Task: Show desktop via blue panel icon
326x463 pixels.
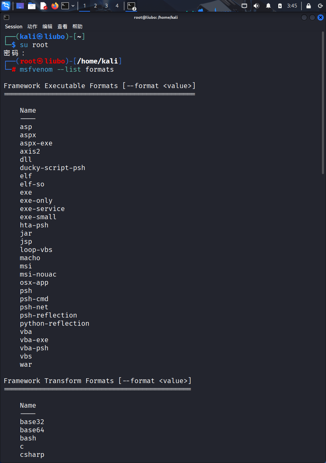Action: click(x=20, y=6)
